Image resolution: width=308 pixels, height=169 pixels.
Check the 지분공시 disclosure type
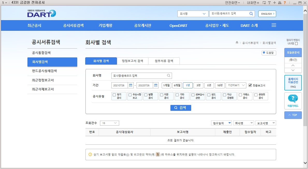pyautogui.click(x=162, y=95)
